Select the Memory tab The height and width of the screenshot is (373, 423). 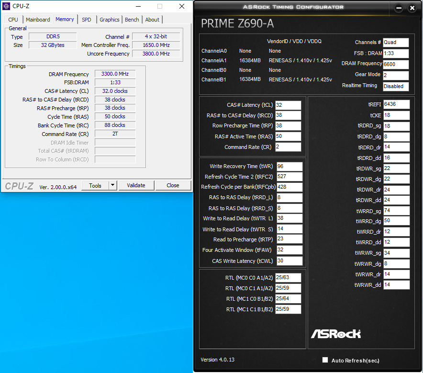coord(65,19)
